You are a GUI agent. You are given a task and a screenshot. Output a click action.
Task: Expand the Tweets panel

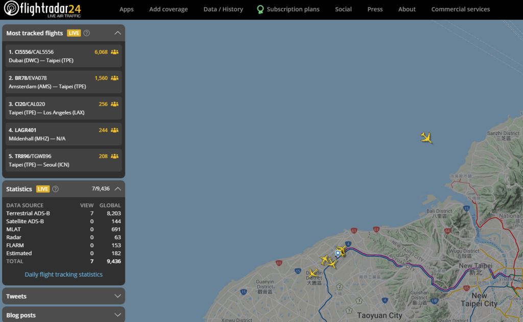(x=63, y=296)
